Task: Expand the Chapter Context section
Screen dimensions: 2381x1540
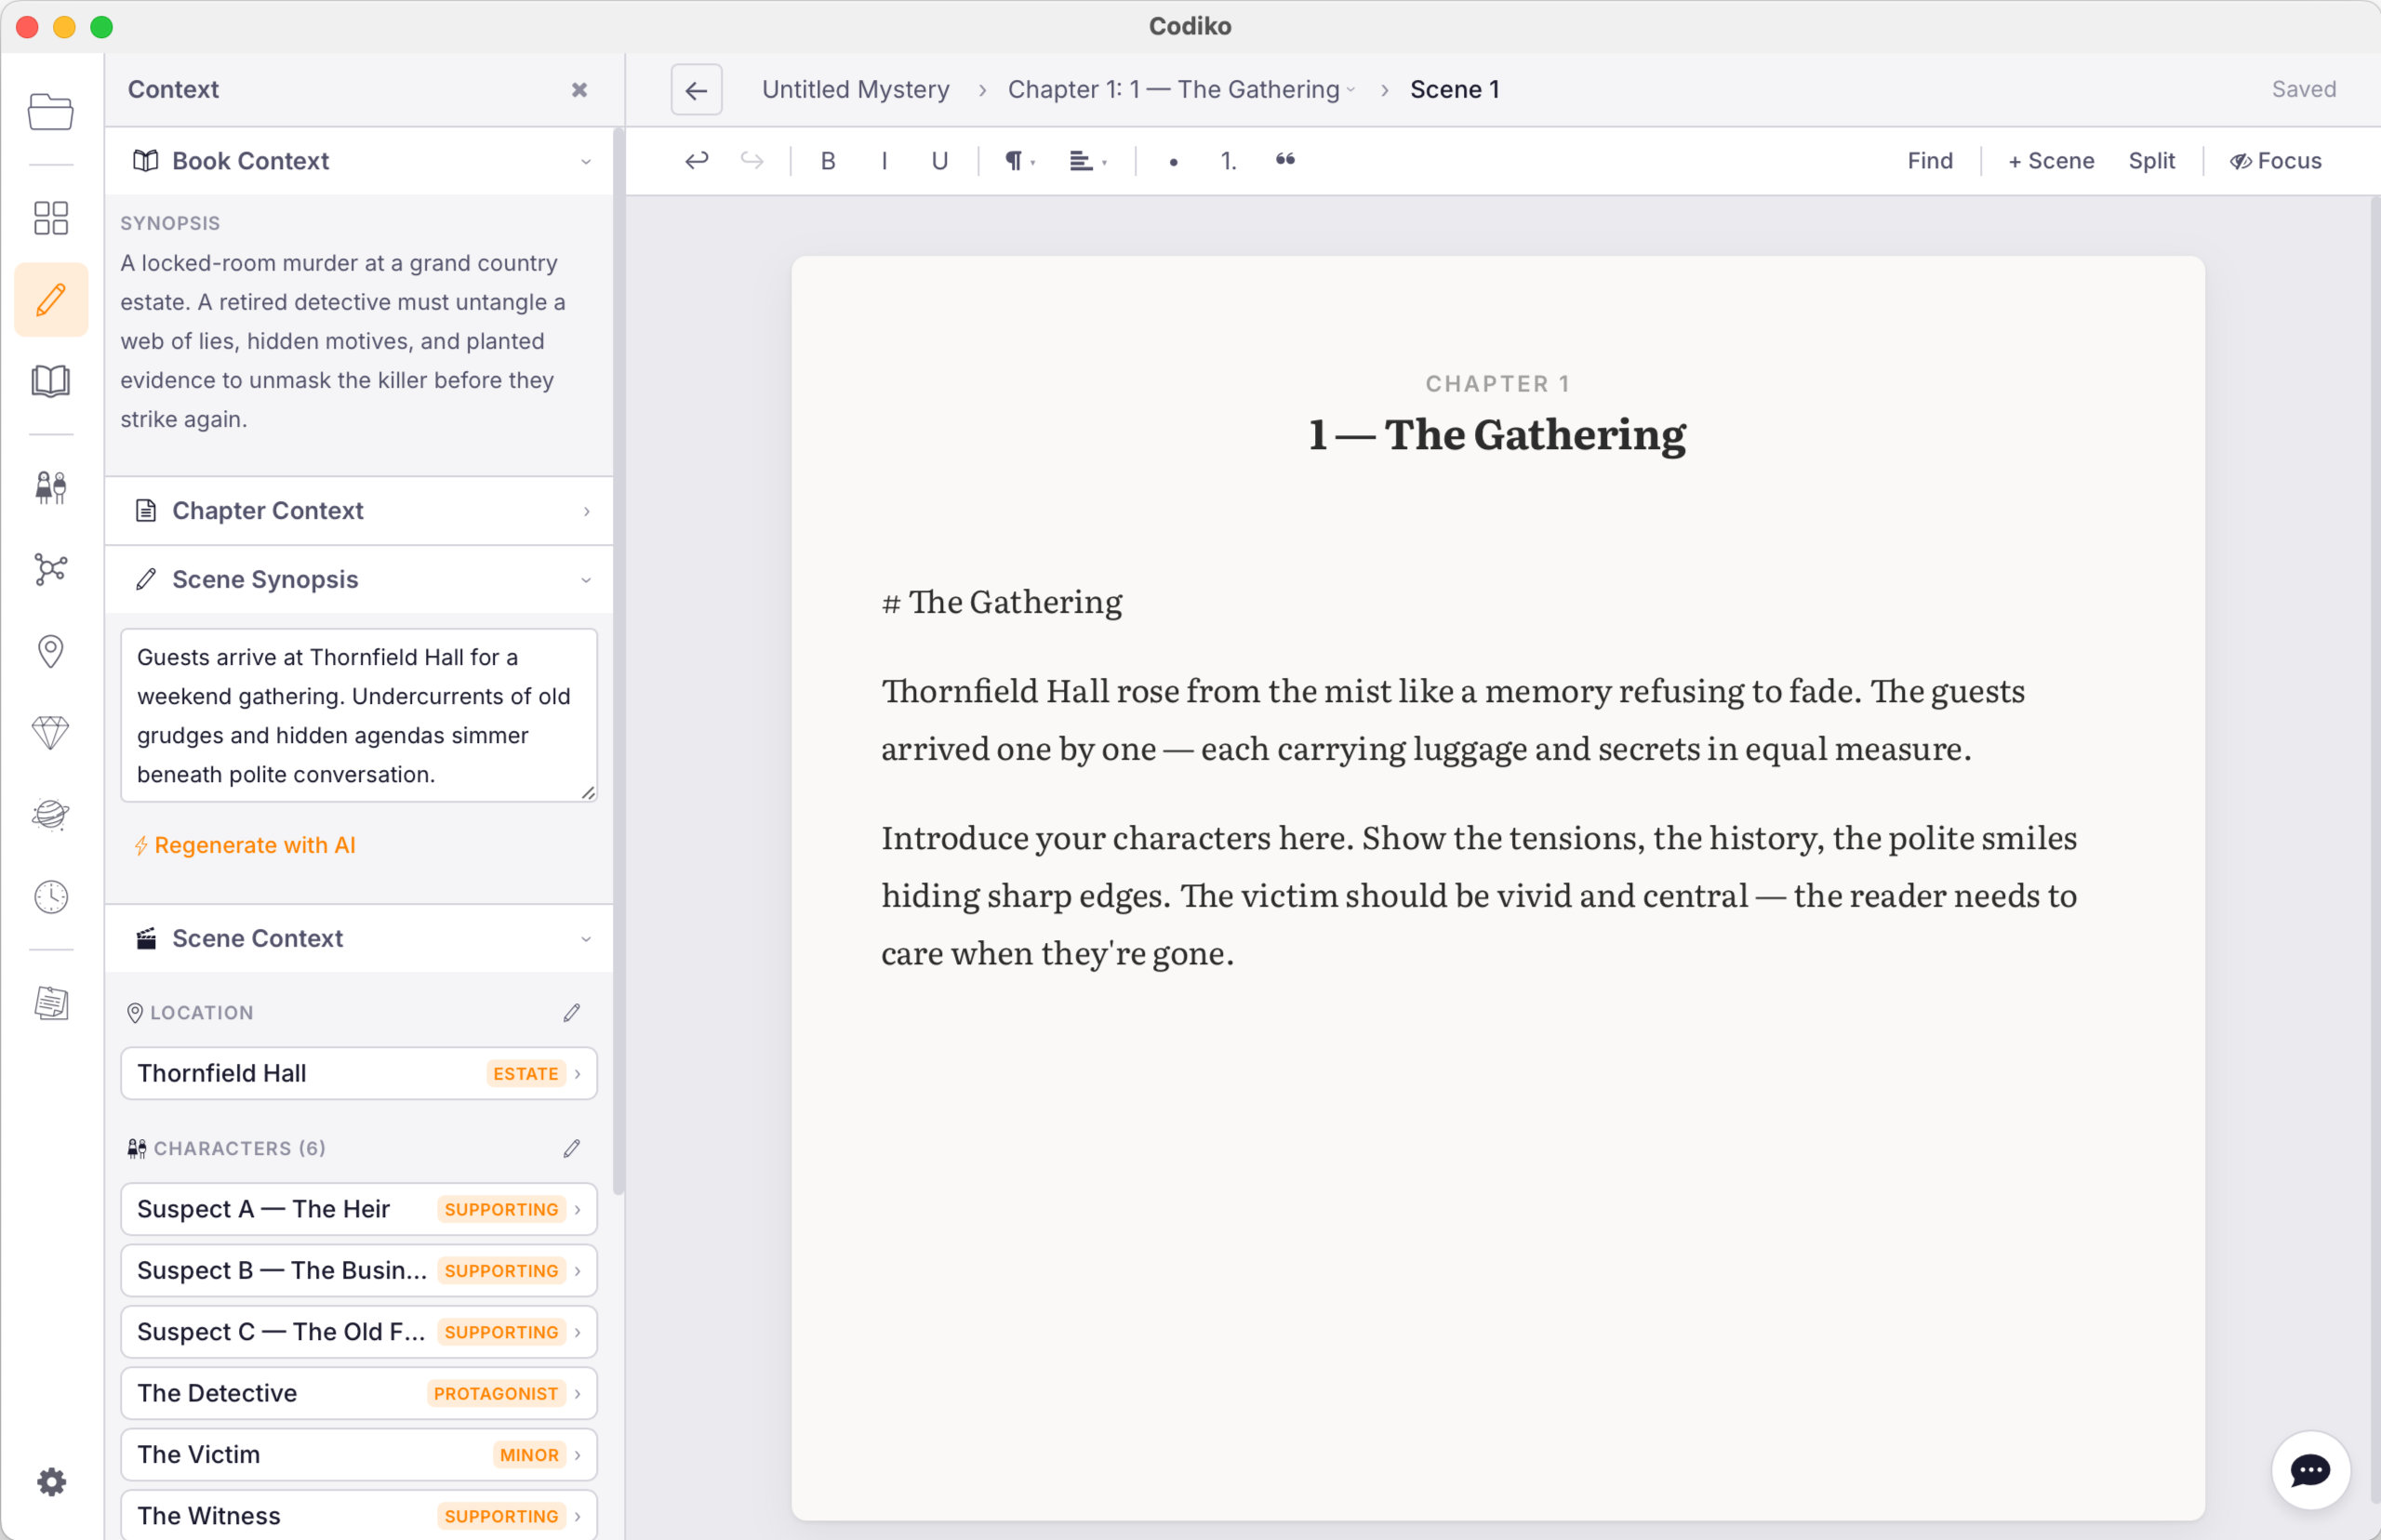Action: point(358,510)
